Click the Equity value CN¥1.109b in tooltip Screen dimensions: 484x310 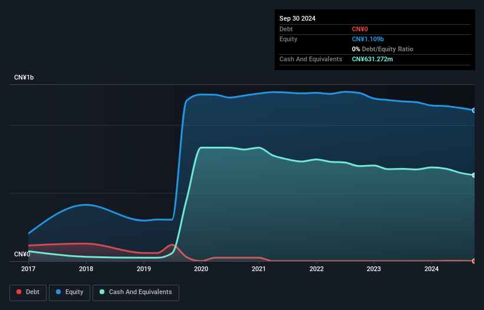point(368,39)
